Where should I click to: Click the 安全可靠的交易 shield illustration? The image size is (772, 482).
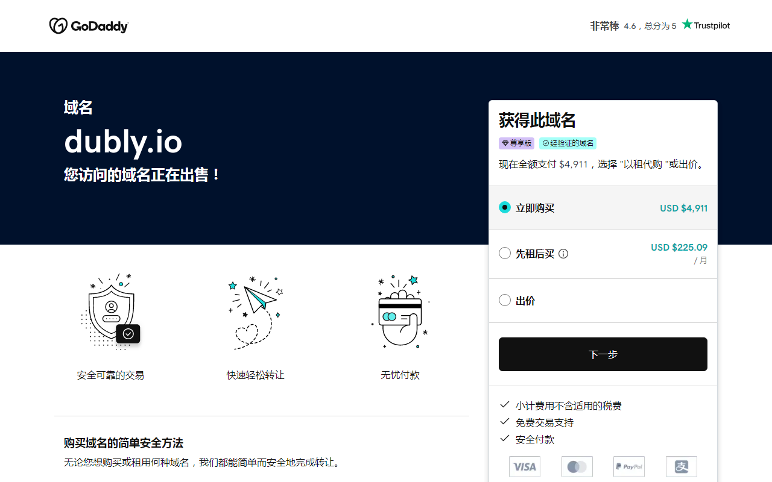point(110,311)
